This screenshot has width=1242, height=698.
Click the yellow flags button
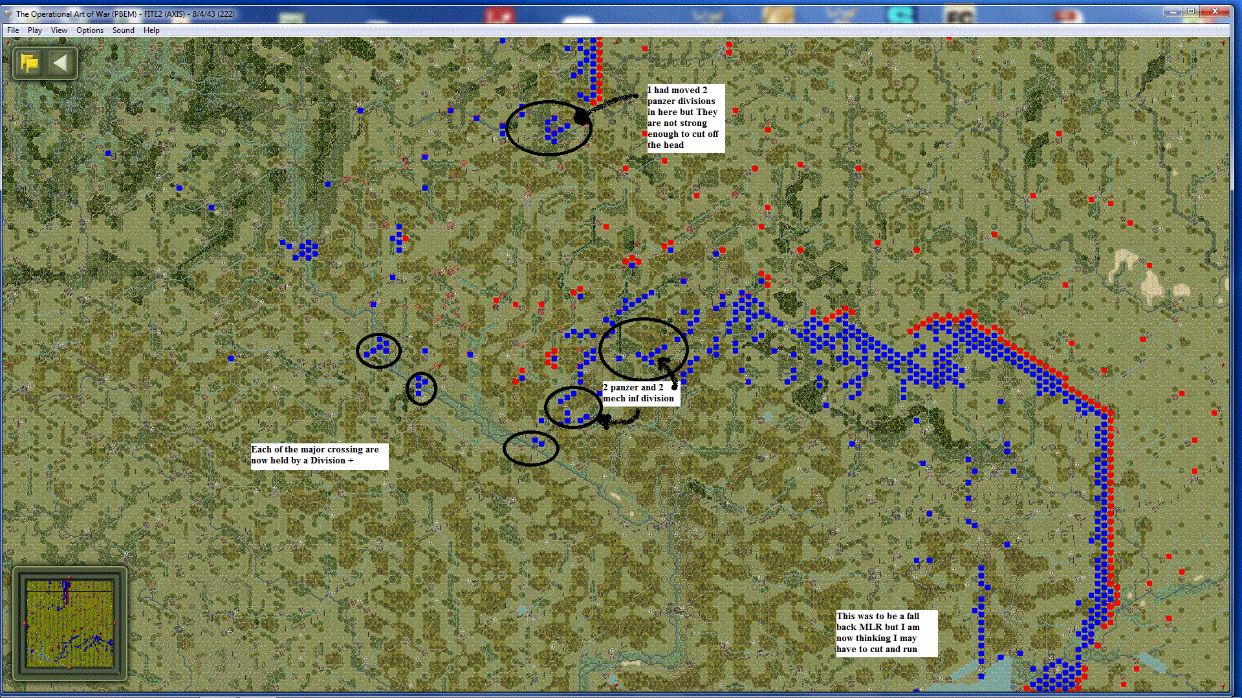[30, 63]
